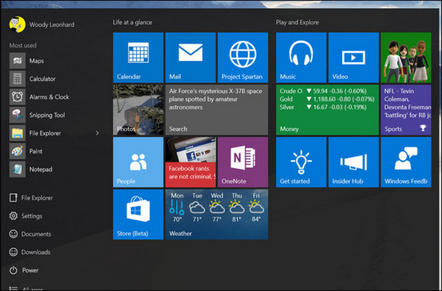The image size is (442, 291).
Task: Open Settings with the gear icon
Action: pyautogui.click(x=25, y=216)
